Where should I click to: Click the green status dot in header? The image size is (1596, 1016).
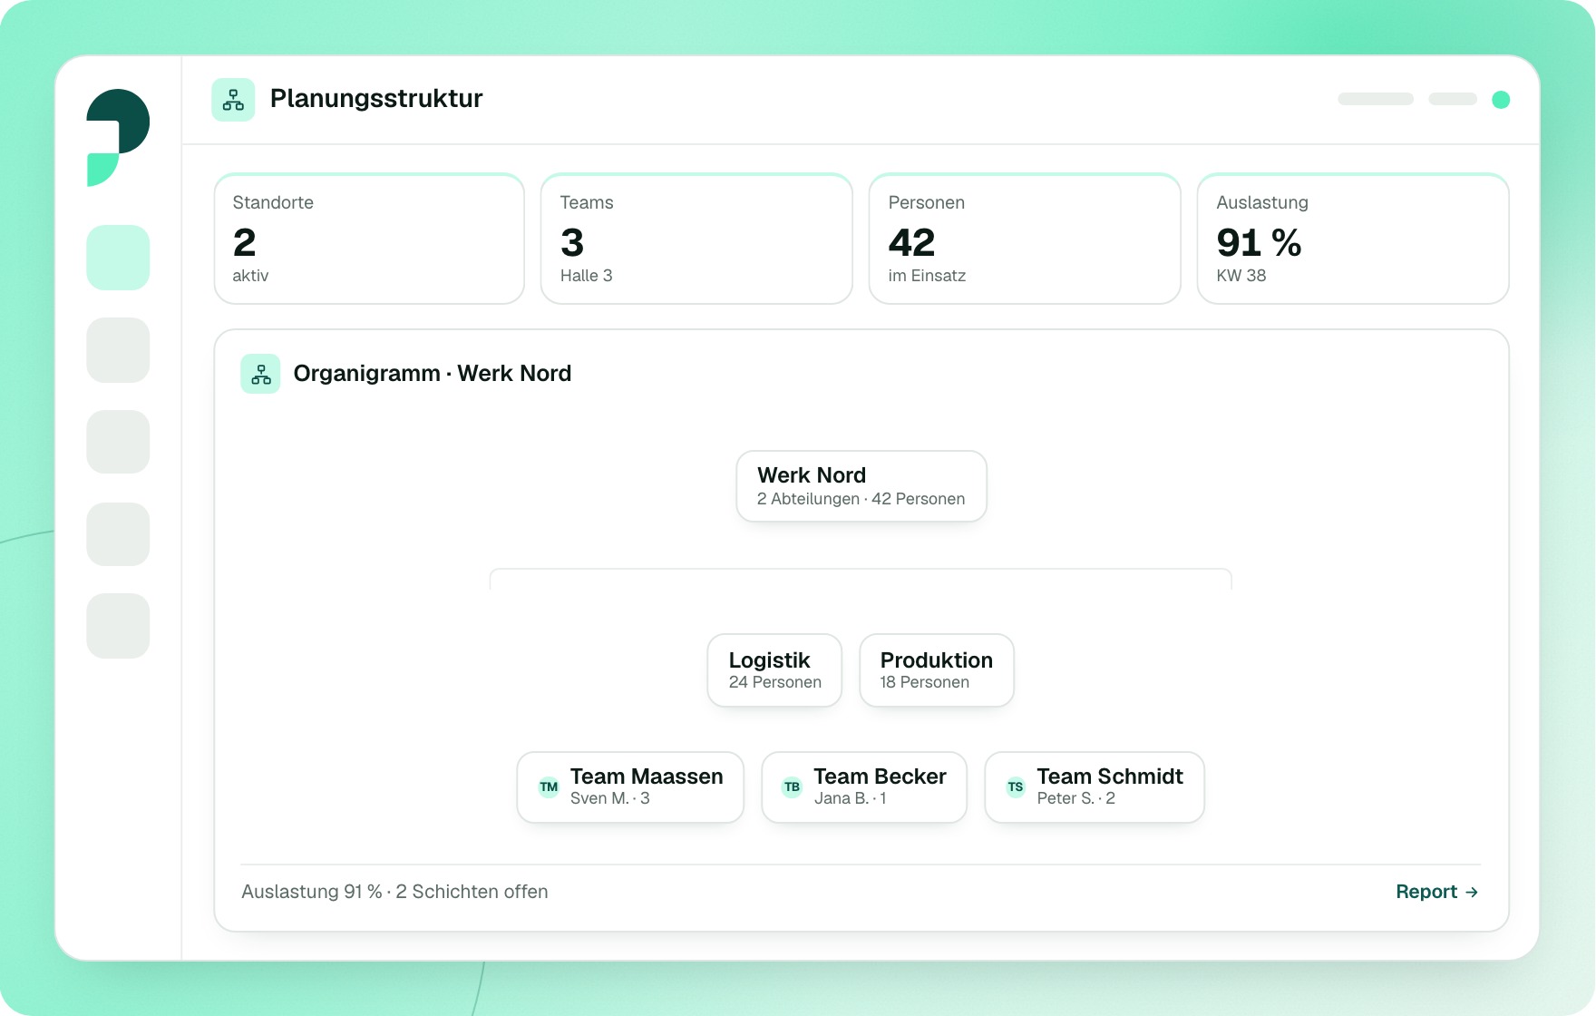point(1501,100)
